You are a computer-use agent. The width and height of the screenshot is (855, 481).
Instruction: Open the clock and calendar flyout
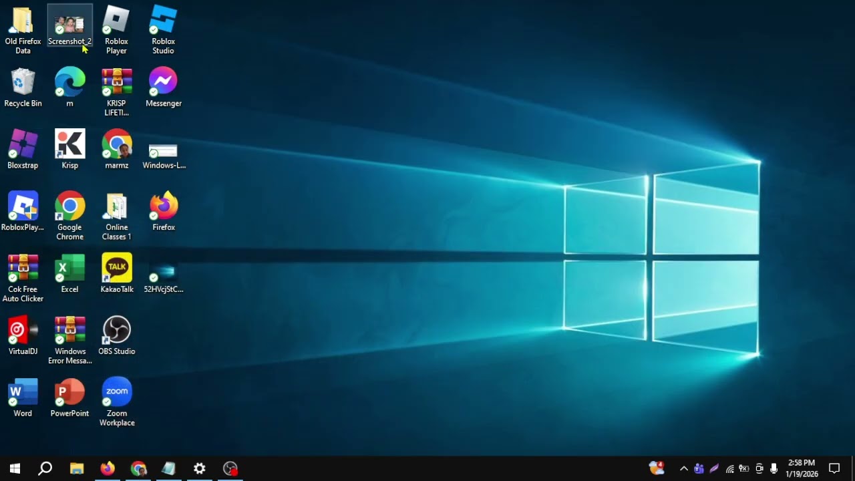click(x=802, y=468)
